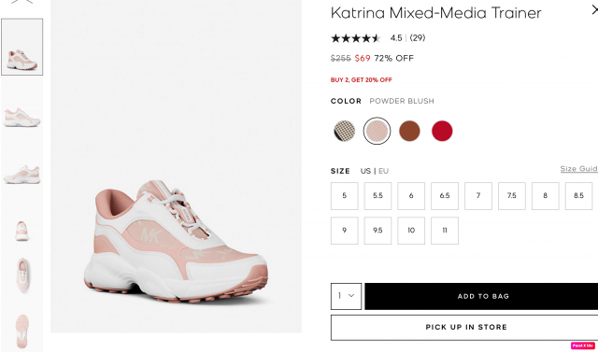Viewport: 598px width, 352px height.
Task: Close the product quick view panel
Action: pyautogui.click(x=594, y=10)
